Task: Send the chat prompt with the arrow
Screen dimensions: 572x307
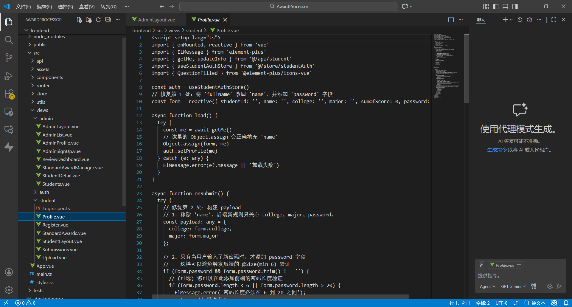Action: [559, 286]
